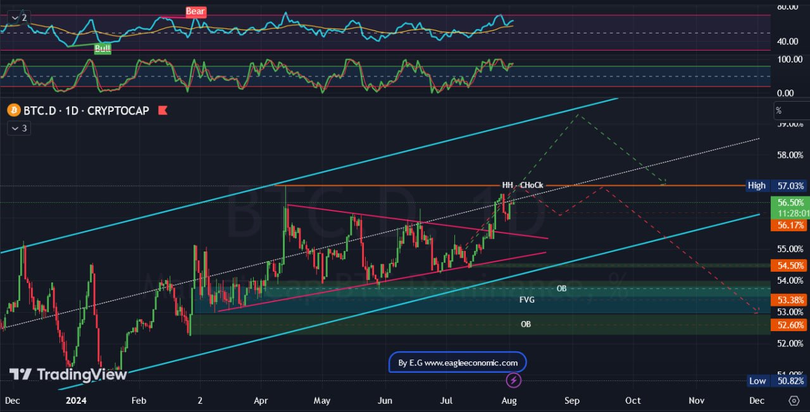Click the 100.00 oscillator scale value
Screen dimensions: 810x412
tap(790, 59)
